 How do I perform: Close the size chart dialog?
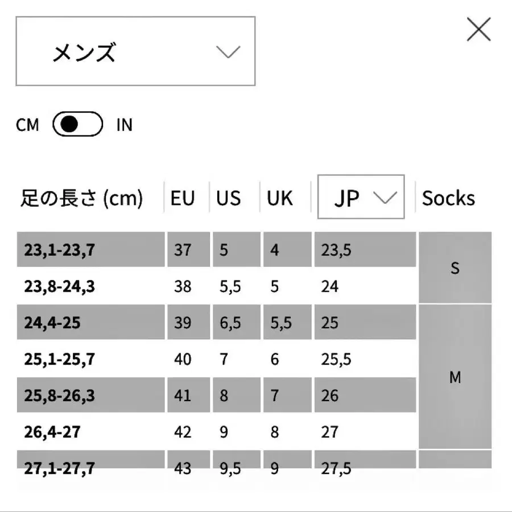pos(478,30)
